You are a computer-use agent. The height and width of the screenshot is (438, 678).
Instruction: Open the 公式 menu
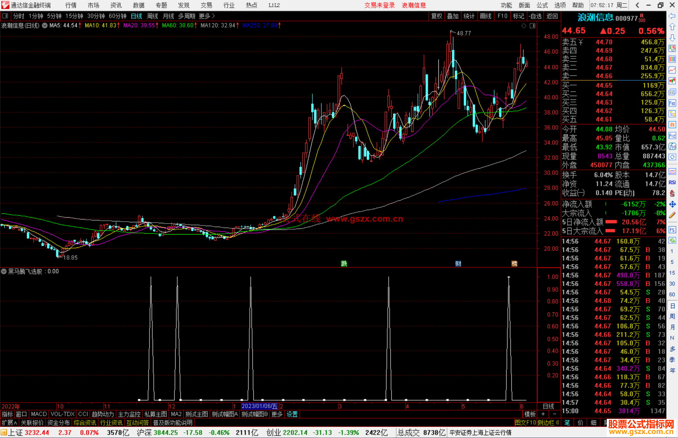click(x=542, y=5)
